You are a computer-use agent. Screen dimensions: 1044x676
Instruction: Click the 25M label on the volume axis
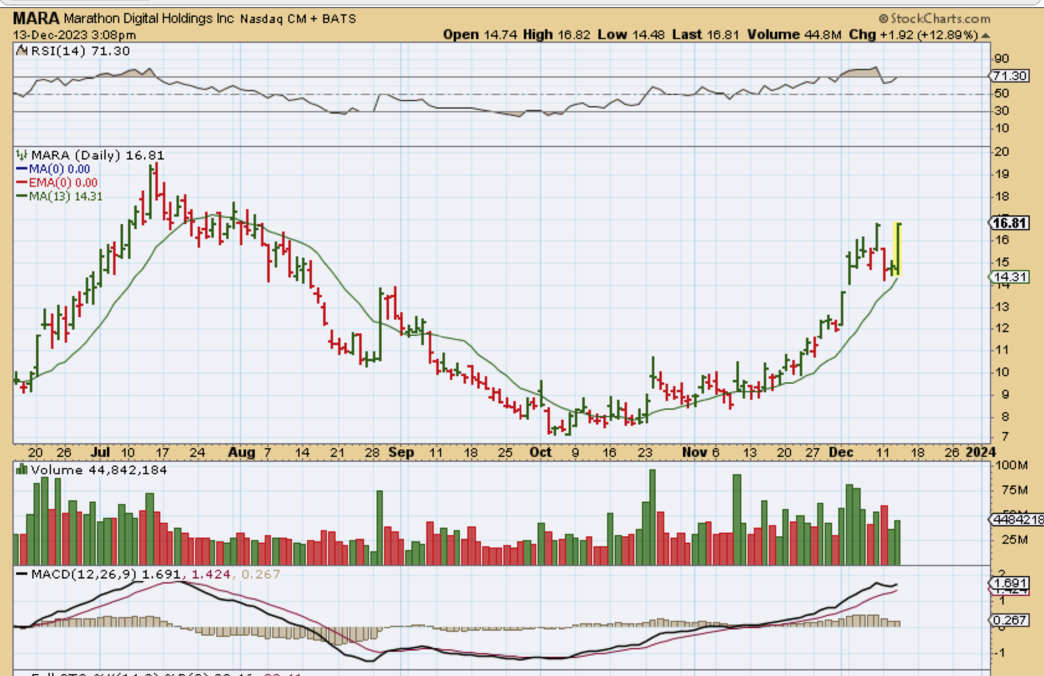pos(1015,539)
